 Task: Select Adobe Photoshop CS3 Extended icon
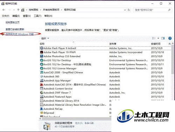click(42, 56)
